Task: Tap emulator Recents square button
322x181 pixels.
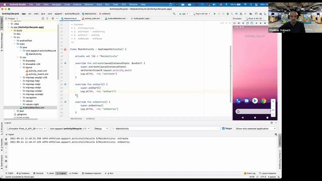Action: [x=267, y=118]
